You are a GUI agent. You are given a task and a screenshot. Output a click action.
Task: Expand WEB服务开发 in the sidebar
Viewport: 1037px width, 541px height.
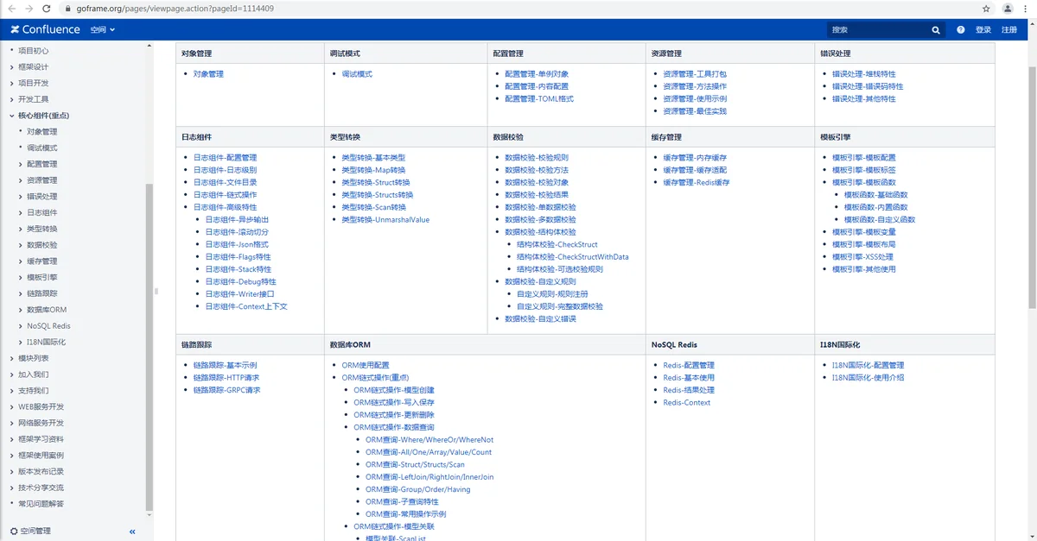coord(12,406)
